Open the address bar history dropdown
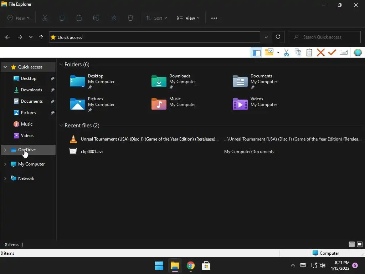The height and width of the screenshot is (274, 365). click(266, 37)
